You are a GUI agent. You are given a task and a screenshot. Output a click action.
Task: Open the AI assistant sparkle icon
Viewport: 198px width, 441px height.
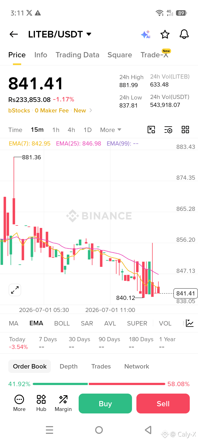point(145,34)
